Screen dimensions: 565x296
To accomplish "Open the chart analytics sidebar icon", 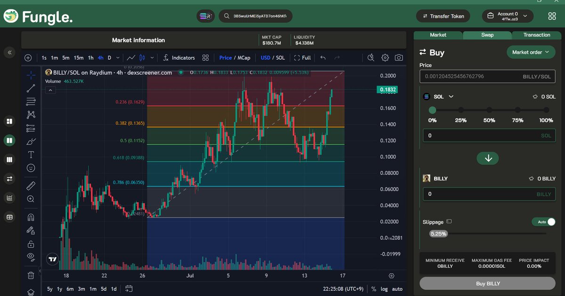I will (x=9, y=198).
